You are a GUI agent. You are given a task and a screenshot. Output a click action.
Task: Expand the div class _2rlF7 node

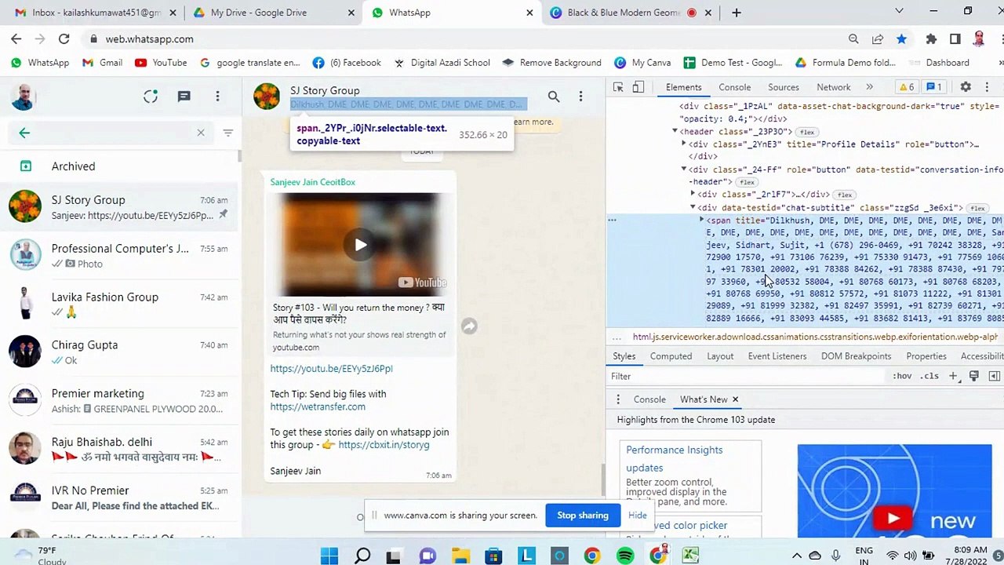[693, 195]
